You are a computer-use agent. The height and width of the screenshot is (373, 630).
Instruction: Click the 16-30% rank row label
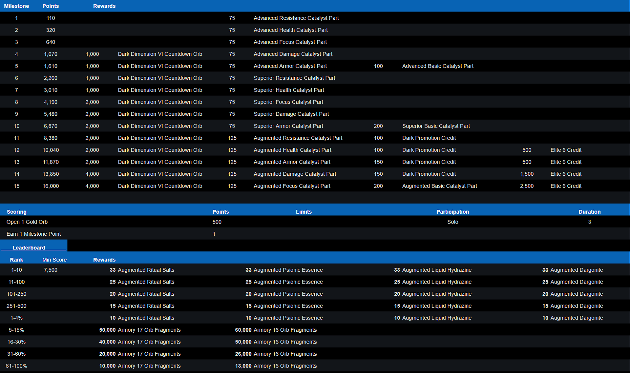(x=16, y=342)
